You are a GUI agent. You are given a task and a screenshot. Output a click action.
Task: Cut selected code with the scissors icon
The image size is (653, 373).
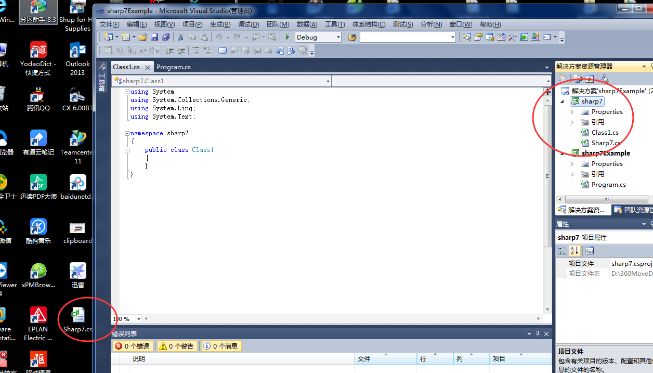[x=180, y=37]
